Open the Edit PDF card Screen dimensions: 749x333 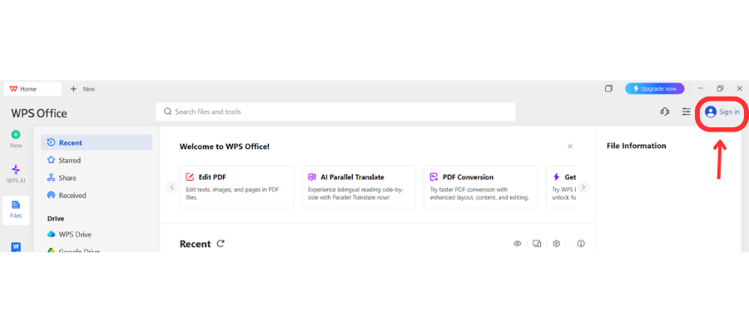tap(236, 186)
